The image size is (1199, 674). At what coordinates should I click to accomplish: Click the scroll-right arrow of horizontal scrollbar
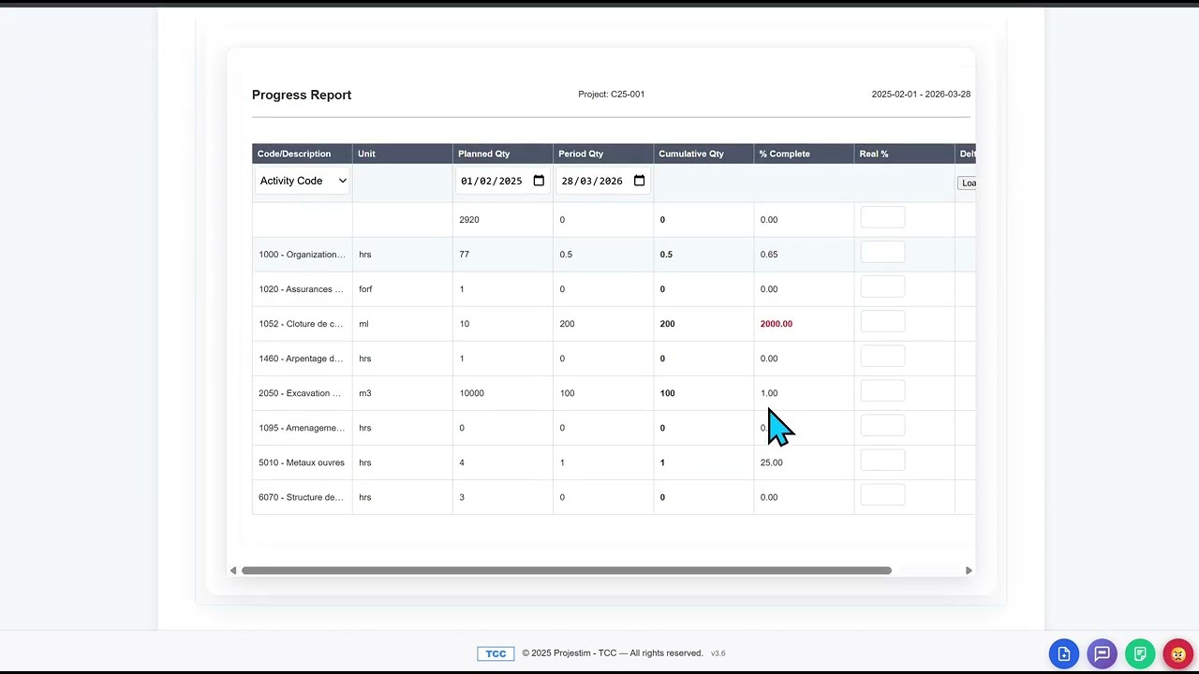point(969,570)
